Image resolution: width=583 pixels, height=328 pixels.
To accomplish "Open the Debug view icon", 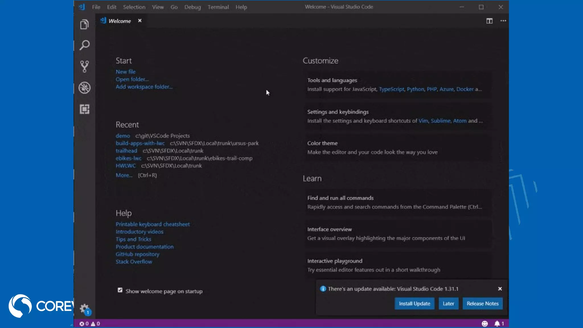I will (x=84, y=88).
